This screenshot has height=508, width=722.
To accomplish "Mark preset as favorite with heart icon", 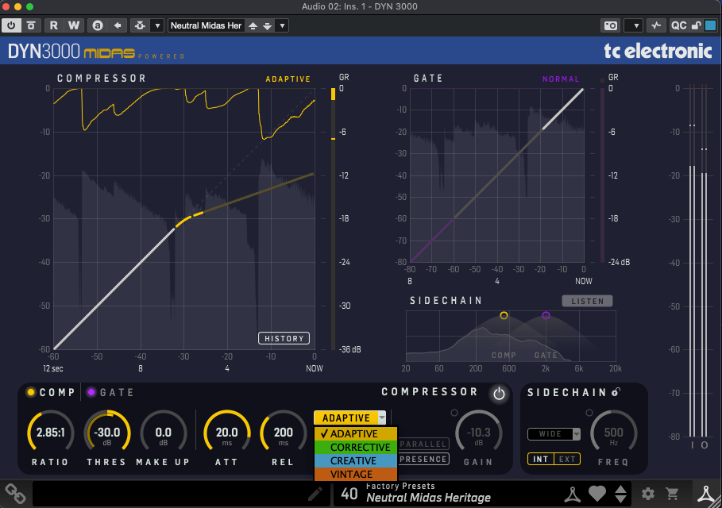I will (x=598, y=494).
